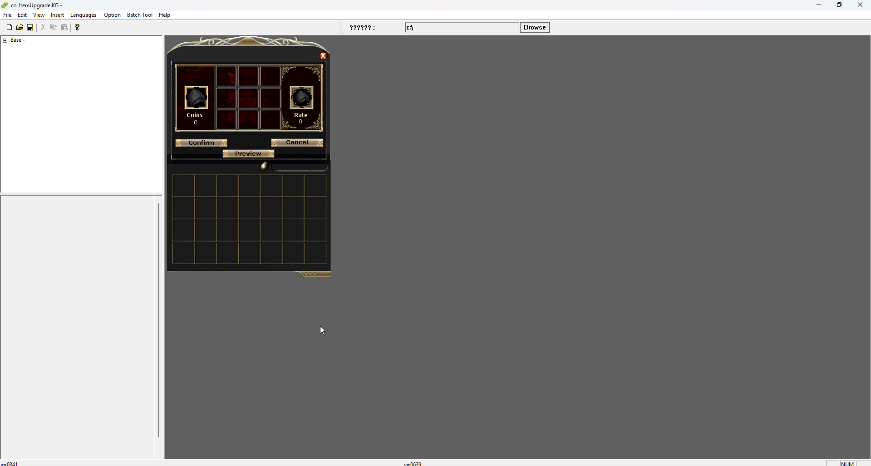Open the Batch Tool menu

coord(139,15)
